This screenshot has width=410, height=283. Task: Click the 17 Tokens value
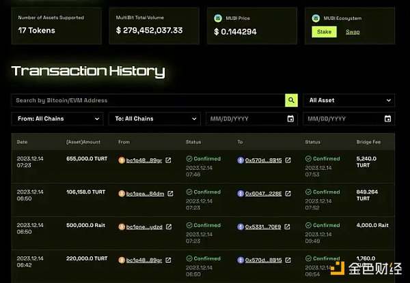37,31
